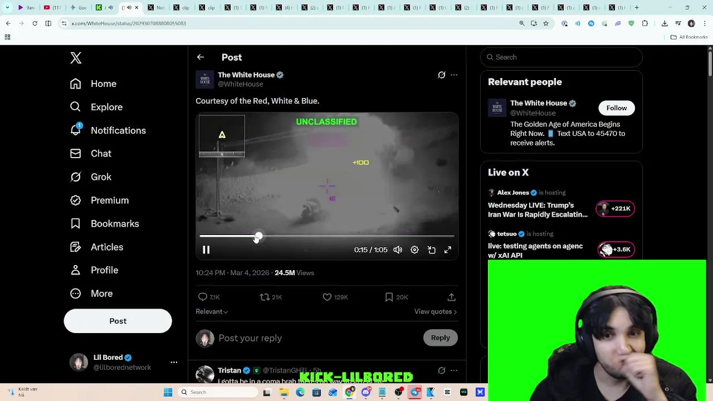Open a new browser tab

point(637,8)
